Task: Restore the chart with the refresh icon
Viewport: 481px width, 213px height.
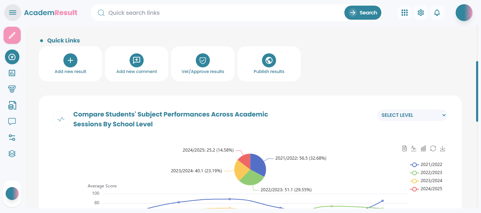Action: 433,148
